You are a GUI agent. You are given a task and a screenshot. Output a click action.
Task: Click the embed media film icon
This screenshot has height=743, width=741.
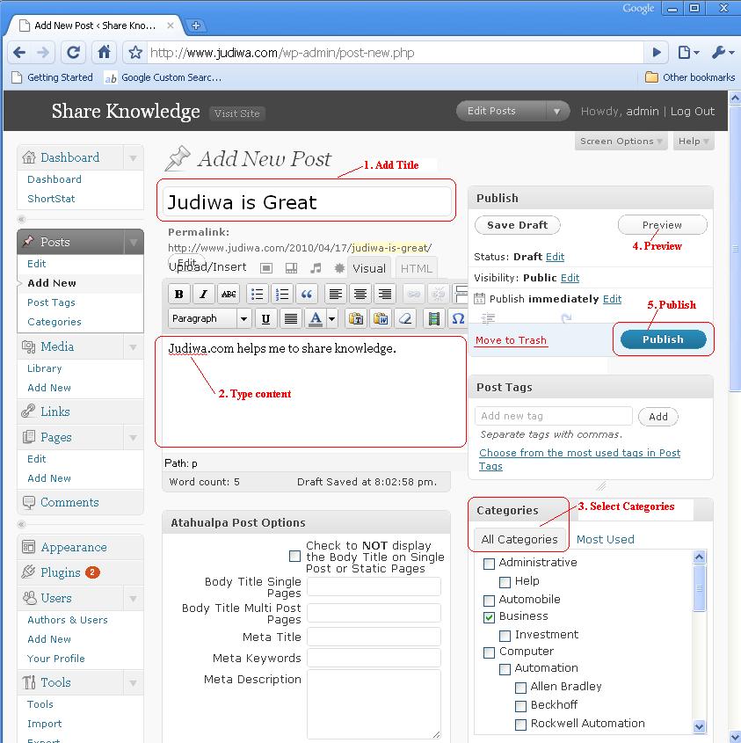pos(433,318)
